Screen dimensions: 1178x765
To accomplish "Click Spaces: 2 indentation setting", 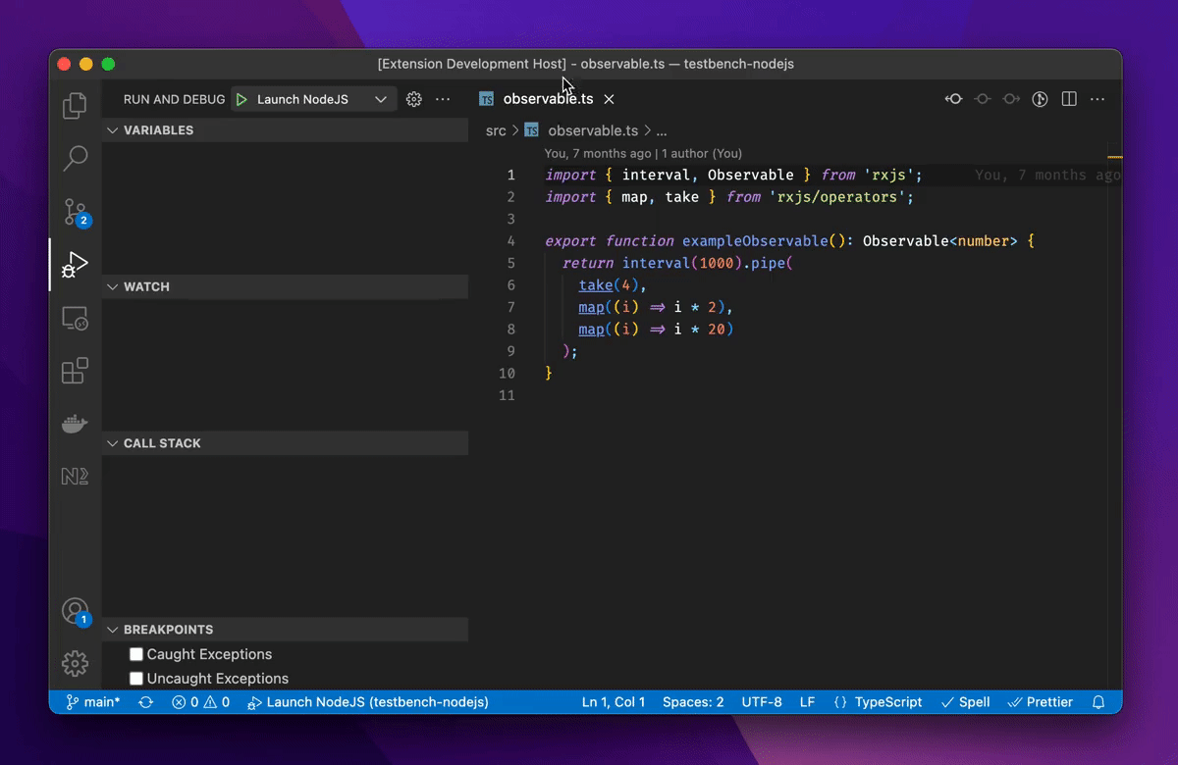I will pos(693,702).
